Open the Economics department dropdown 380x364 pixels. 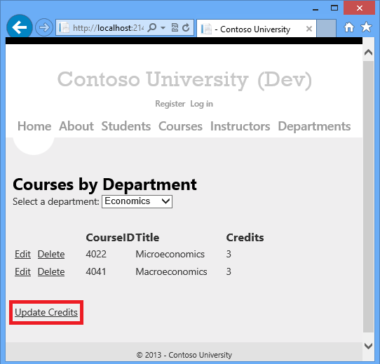(x=137, y=201)
